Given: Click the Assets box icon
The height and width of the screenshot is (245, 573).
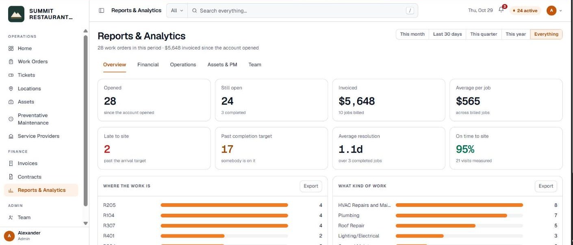Looking at the screenshot, I should pyautogui.click(x=11, y=102).
